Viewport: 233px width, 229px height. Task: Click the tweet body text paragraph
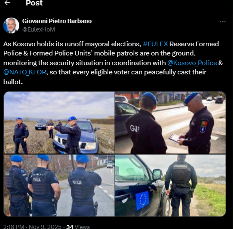pos(113,63)
